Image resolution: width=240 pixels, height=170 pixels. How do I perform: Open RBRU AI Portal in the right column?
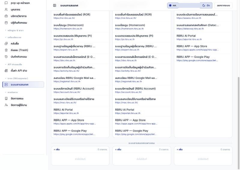coord(203,37)
